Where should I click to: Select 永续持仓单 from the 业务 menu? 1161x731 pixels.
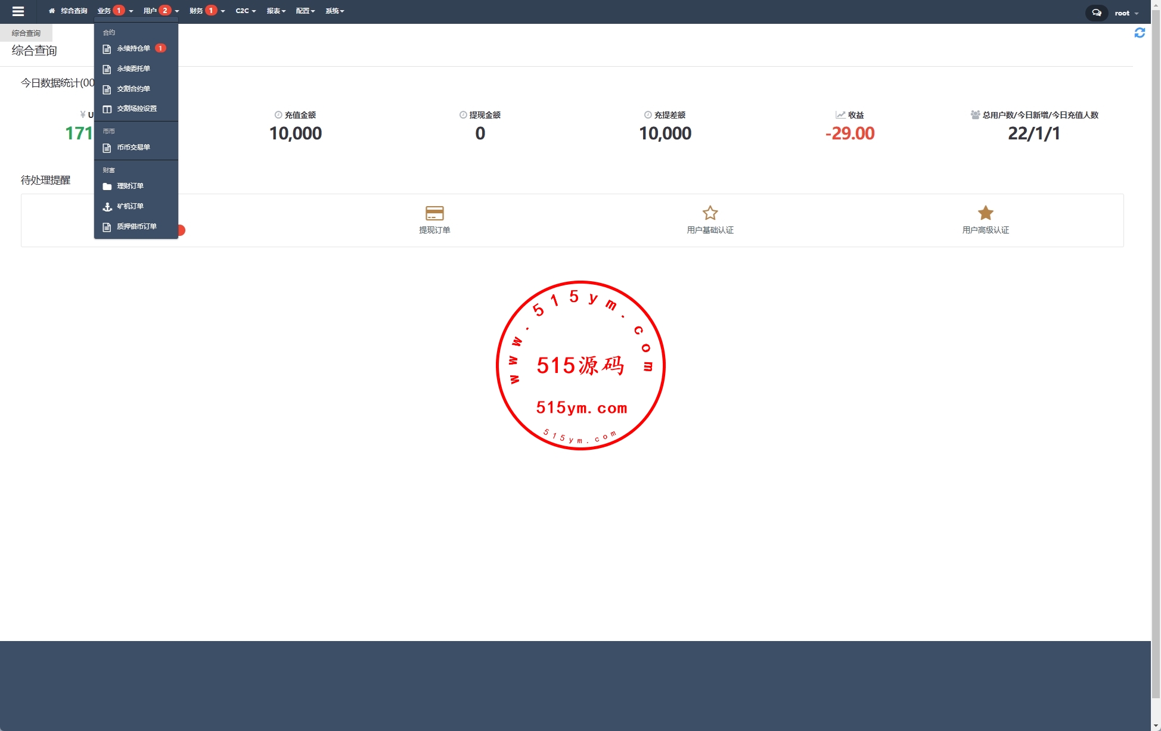(134, 49)
